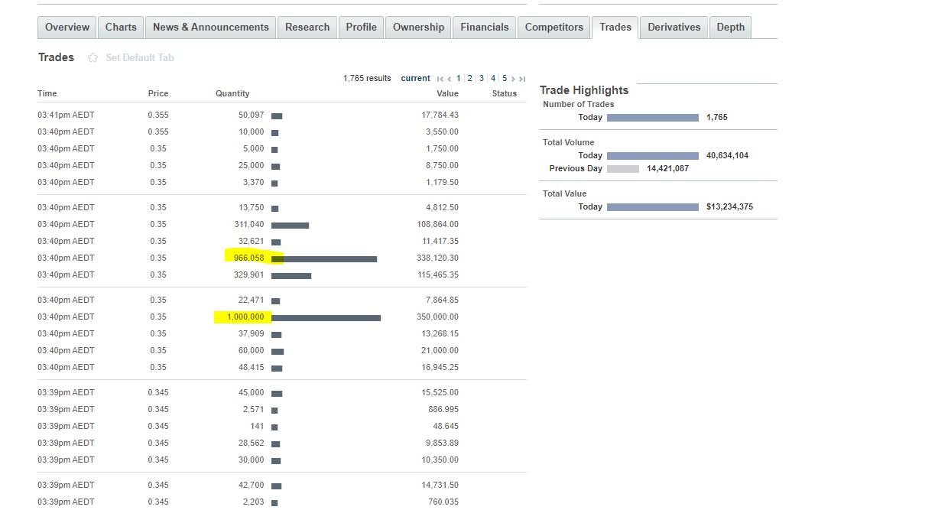Click the Total Volume Previous Day bar

pos(622,169)
